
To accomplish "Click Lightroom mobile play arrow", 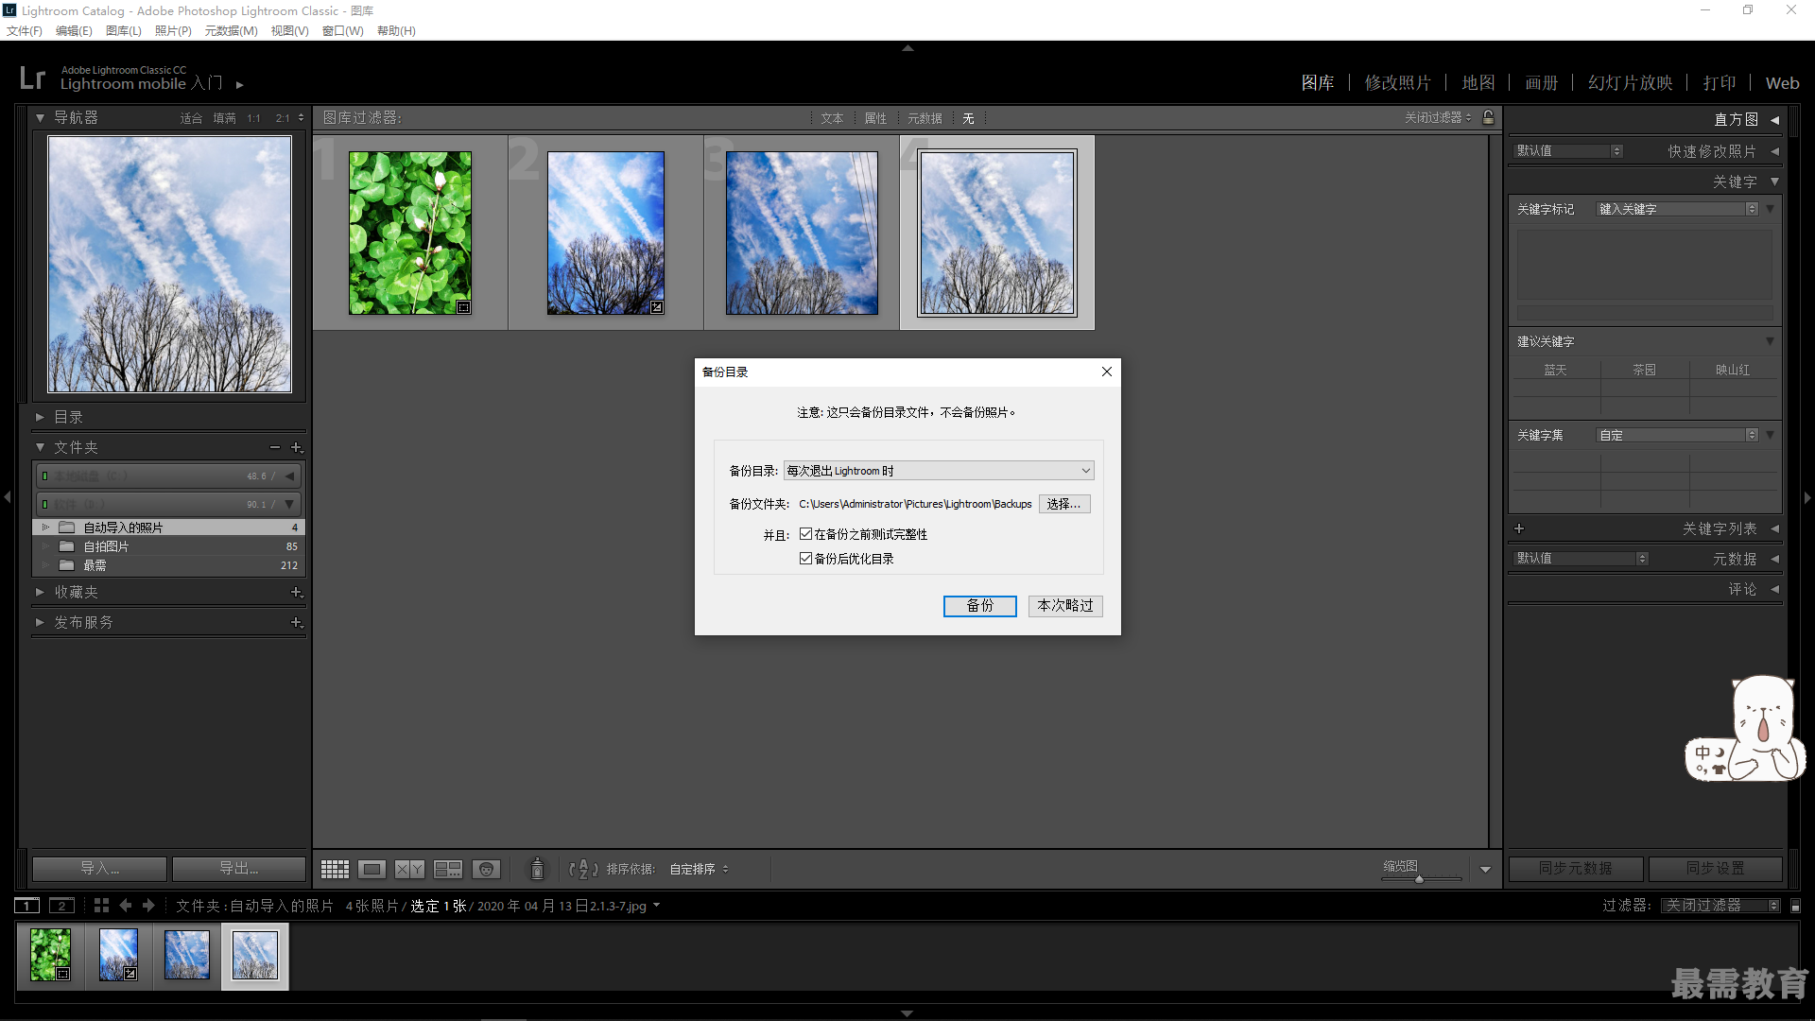I will coord(240,84).
